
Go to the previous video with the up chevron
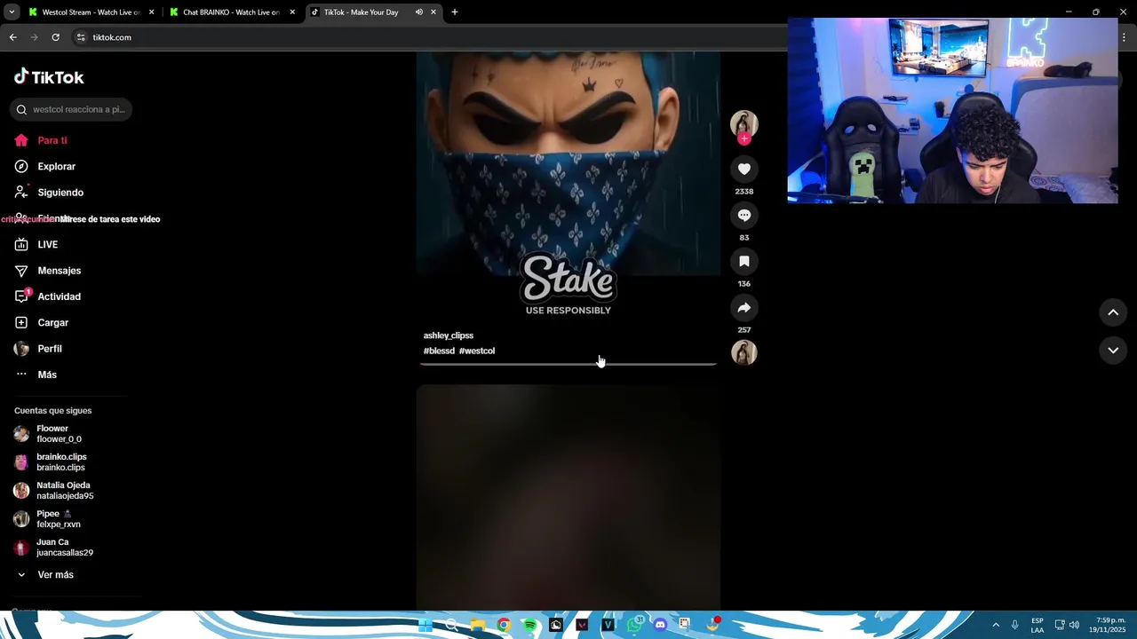pos(1113,312)
